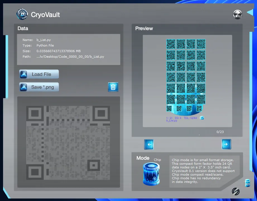Image resolution: width=257 pixels, height=201 pixels.
Task: Click the large QR code display
Action: (x=68, y=142)
